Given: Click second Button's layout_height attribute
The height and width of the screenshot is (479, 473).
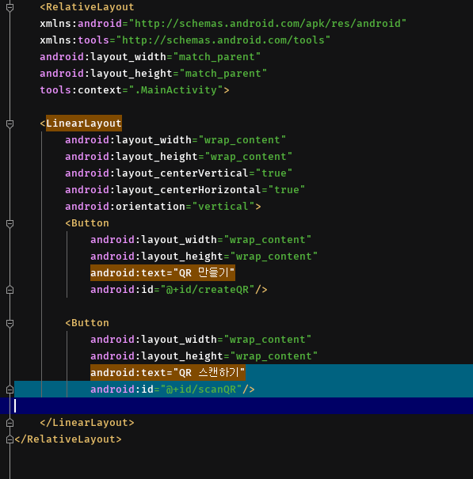Looking at the screenshot, I should click(204, 356).
